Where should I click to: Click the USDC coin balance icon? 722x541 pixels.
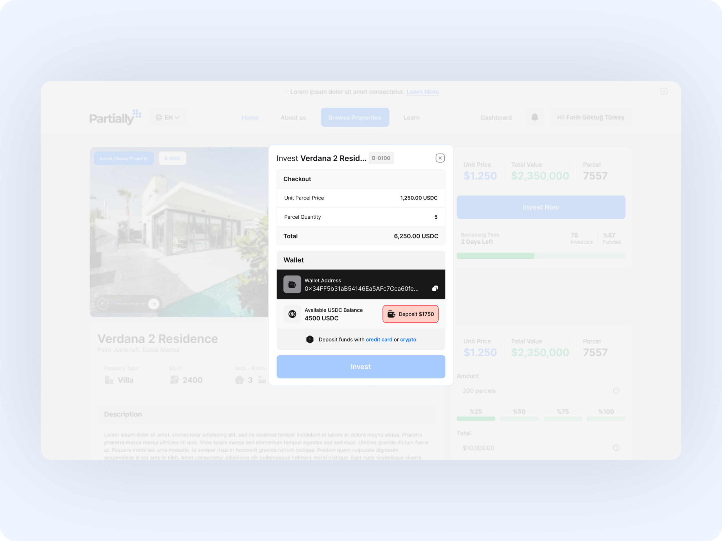[292, 314]
